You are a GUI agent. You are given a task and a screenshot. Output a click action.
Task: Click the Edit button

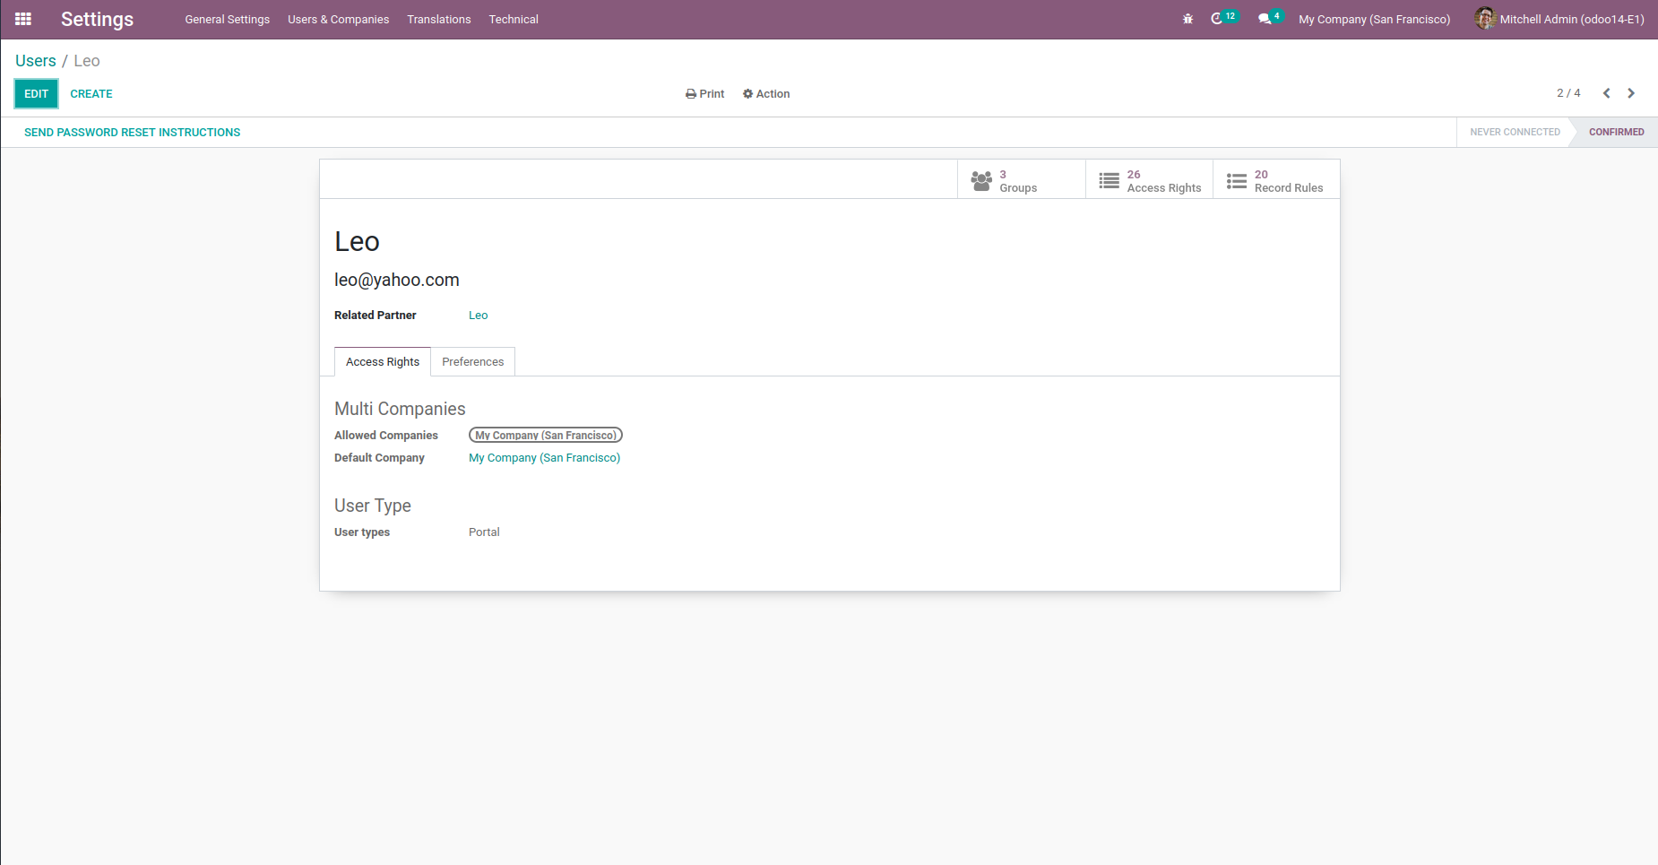pyautogui.click(x=37, y=94)
